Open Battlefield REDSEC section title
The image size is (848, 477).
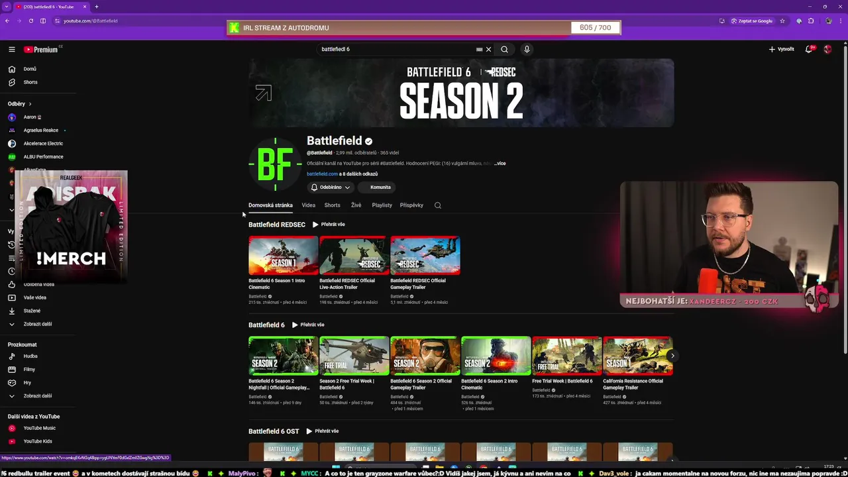tap(277, 225)
